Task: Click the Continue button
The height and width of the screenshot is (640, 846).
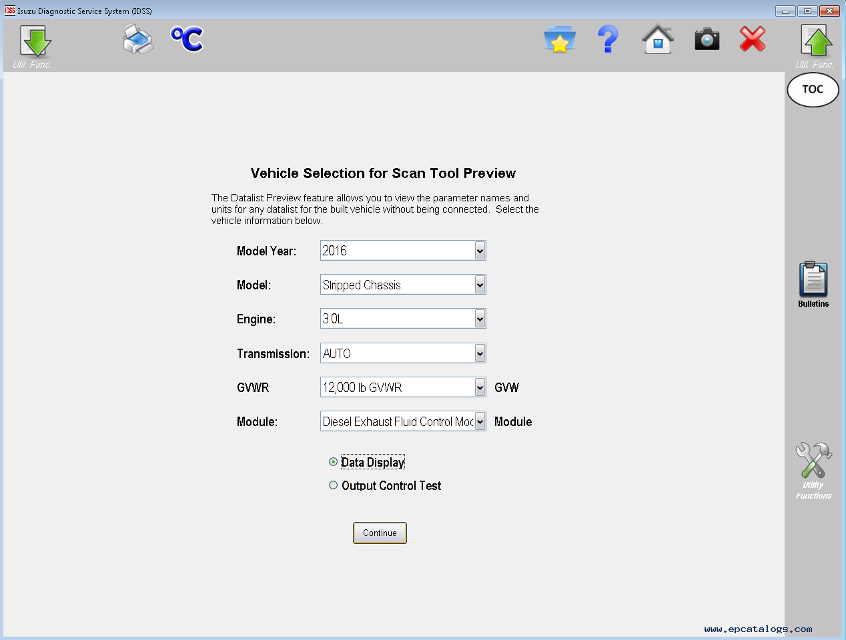Action: pyautogui.click(x=380, y=533)
